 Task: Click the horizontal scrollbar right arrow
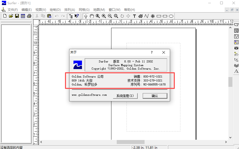pos(226,142)
